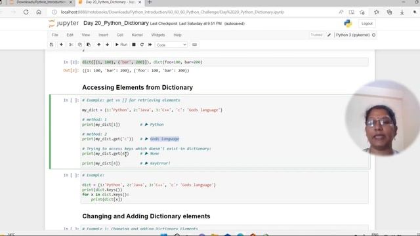Move the selected cell up
This screenshot has width=420, height=236.
click(99, 45)
